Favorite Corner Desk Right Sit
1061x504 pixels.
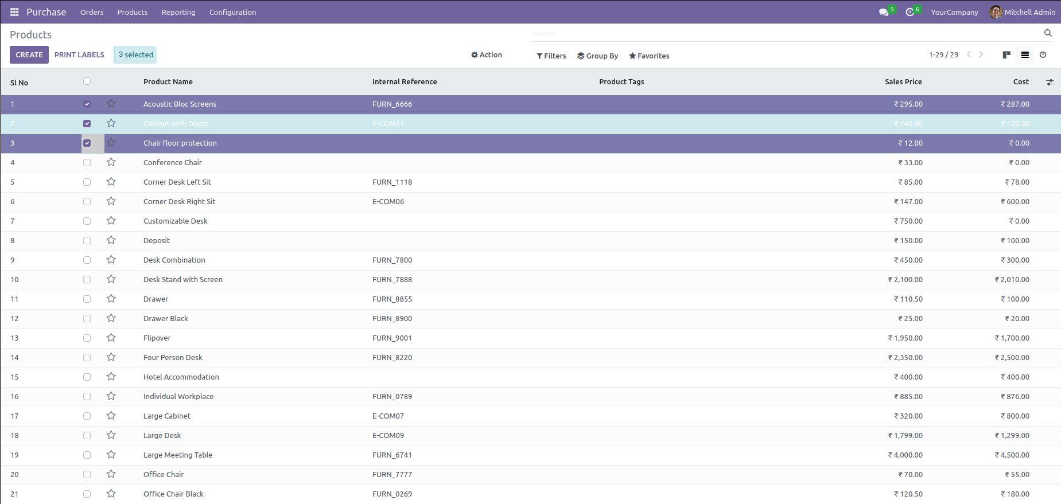111,201
